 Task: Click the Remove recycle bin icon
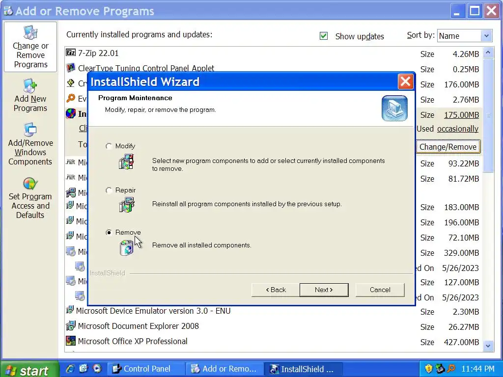point(126,248)
